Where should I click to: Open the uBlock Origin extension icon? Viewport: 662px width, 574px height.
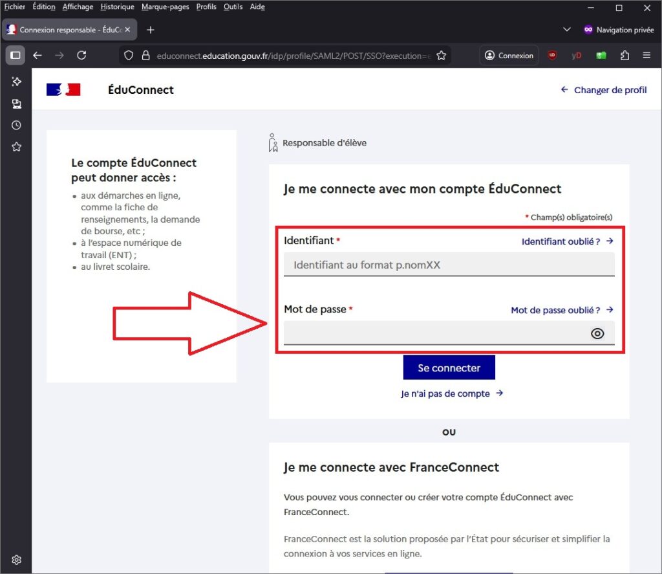tap(552, 56)
